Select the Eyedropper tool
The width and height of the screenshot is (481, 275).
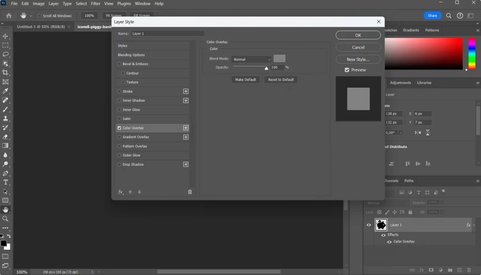(6, 91)
